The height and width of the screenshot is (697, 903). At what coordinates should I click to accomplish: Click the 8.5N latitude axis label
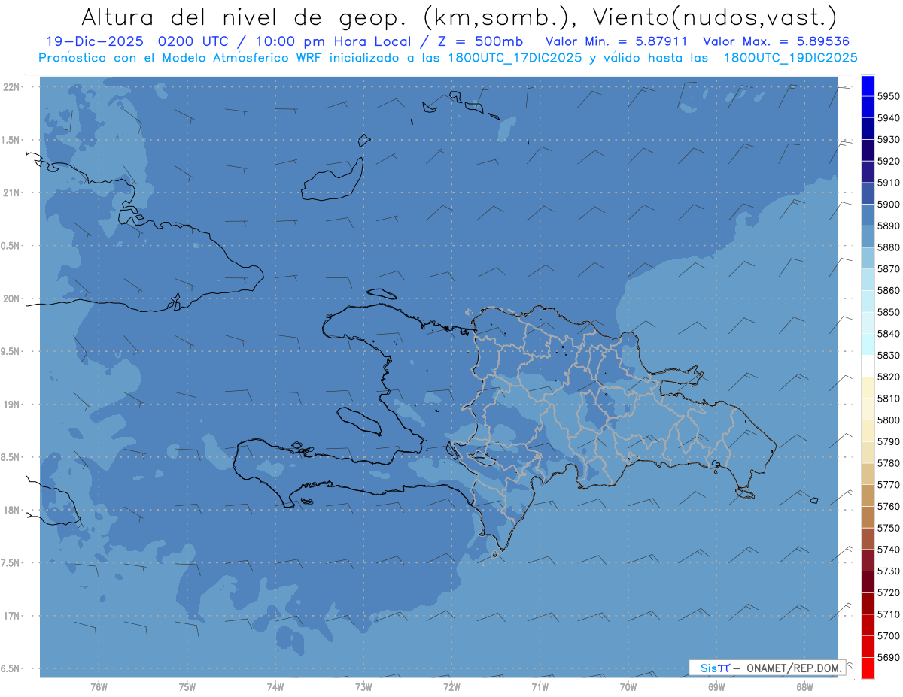pyautogui.click(x=10, y=457)
